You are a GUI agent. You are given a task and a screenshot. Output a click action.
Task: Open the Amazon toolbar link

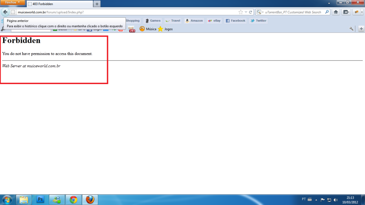click(194, 21)
